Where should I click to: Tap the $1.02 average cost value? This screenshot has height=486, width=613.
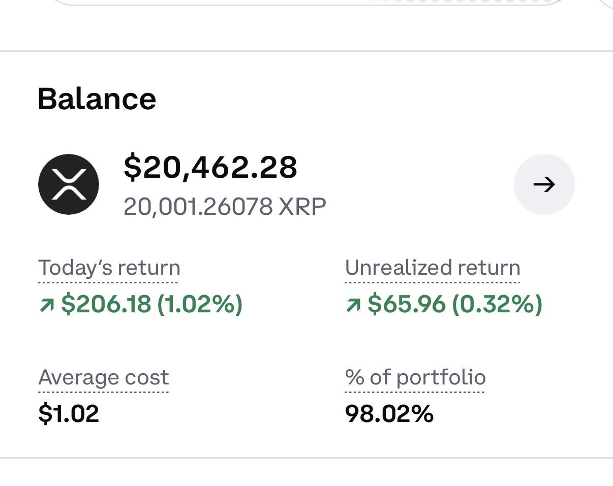(x=69, y=414)
